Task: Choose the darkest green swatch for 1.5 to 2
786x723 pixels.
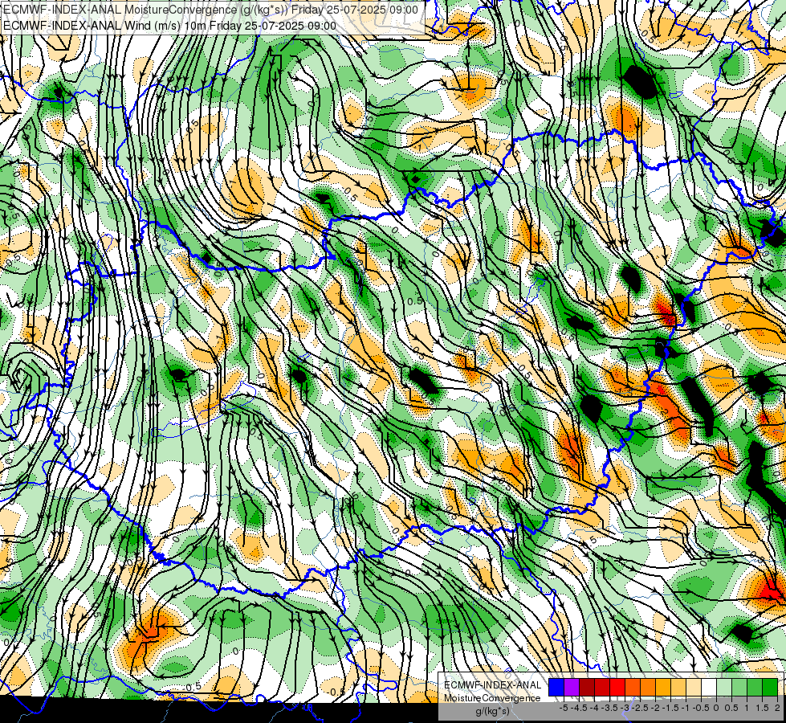Action: pos(770,688)
